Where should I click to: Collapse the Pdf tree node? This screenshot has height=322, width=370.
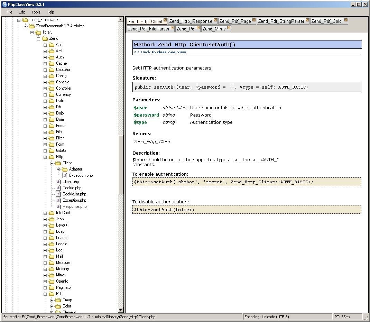pos(46,294)
